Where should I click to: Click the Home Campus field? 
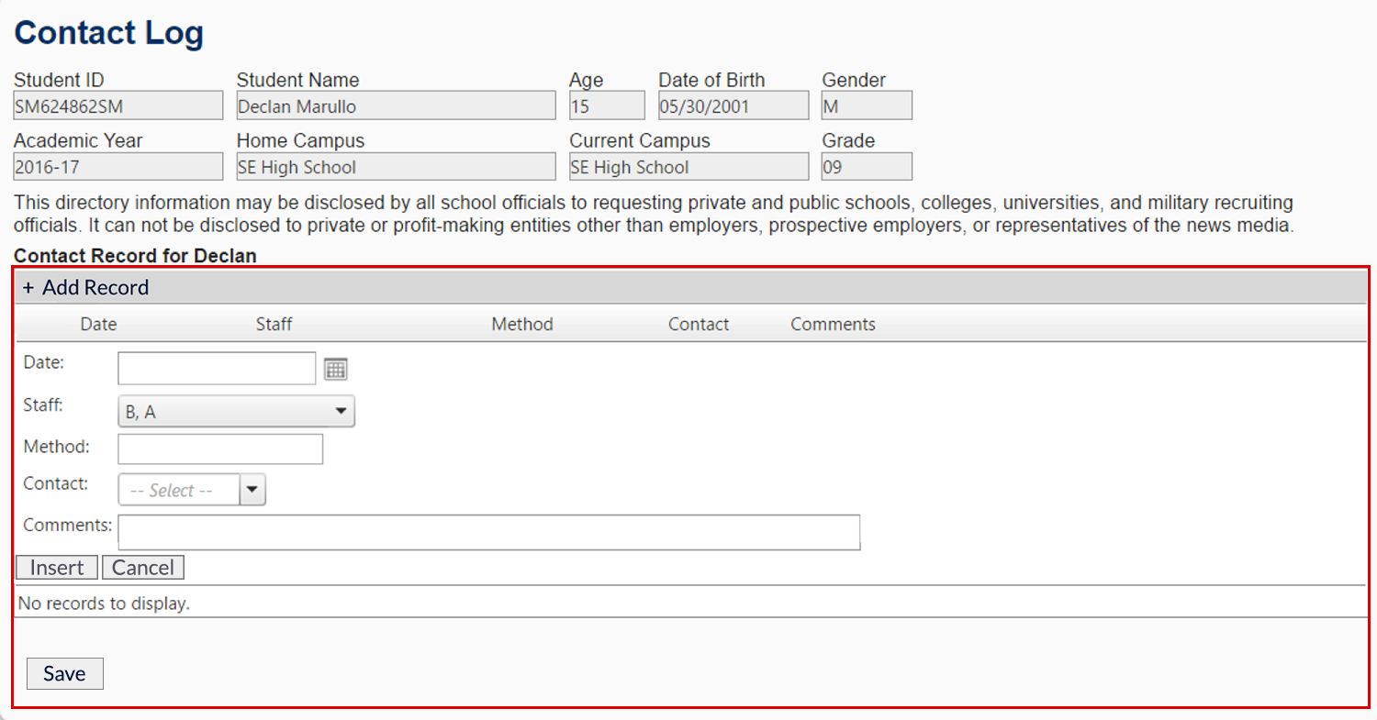coord(396,167)
